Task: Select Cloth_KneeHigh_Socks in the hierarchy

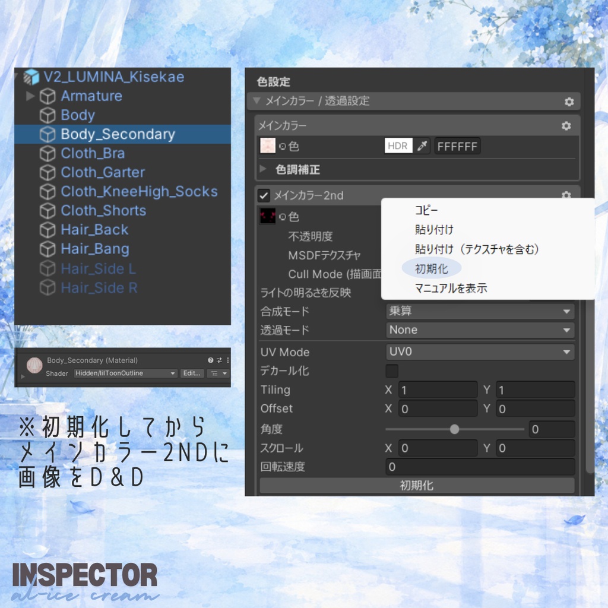Action: (122, 191)
